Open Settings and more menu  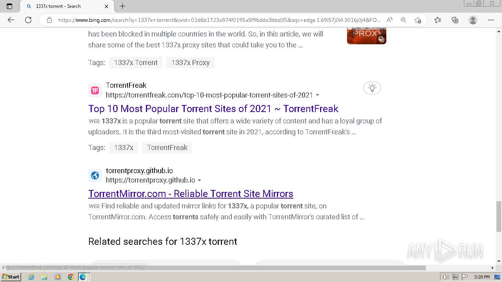[x=491, y=20]
